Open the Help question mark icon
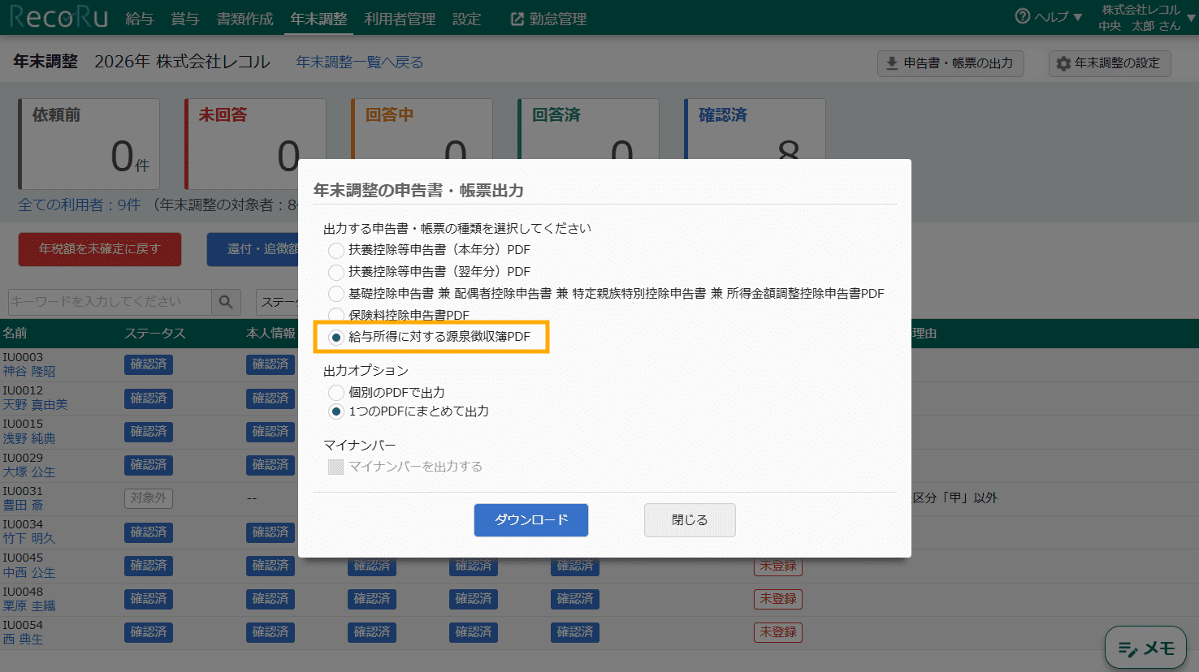Screen dimensions: 1199x672 pyautogui.click(x=1023, y=16)
